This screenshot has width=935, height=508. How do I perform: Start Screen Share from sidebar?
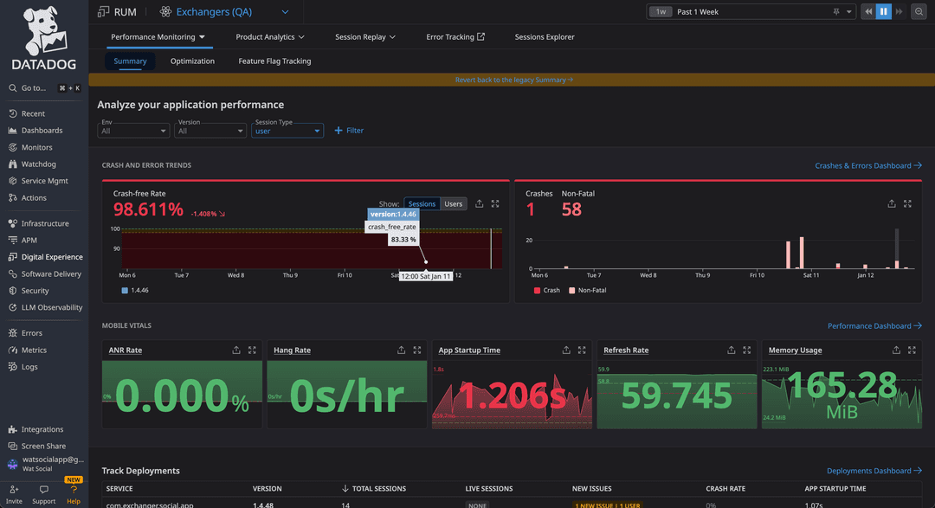[x=43, y=446]
